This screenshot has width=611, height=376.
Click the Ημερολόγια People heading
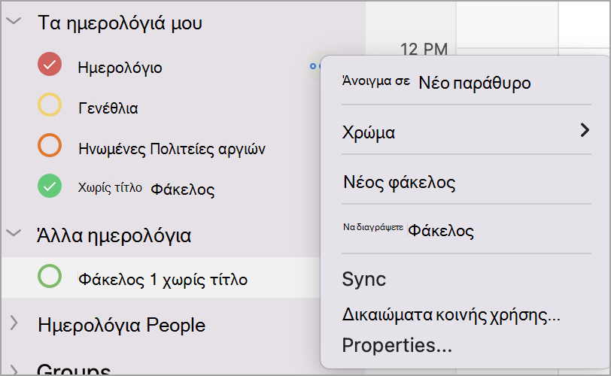(121, 325)
